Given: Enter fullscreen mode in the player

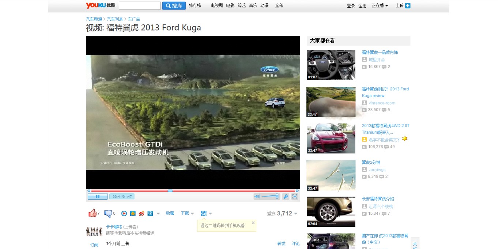Looking at the screenshot, I should [x=295, y=197].
